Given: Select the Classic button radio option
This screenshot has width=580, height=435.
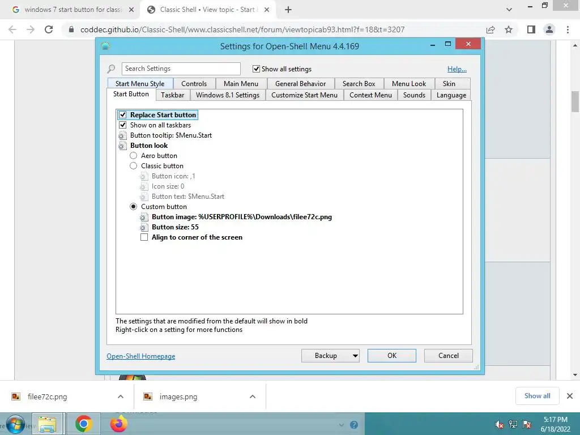Looking at the screenshot, I should [x=134, y=166].
